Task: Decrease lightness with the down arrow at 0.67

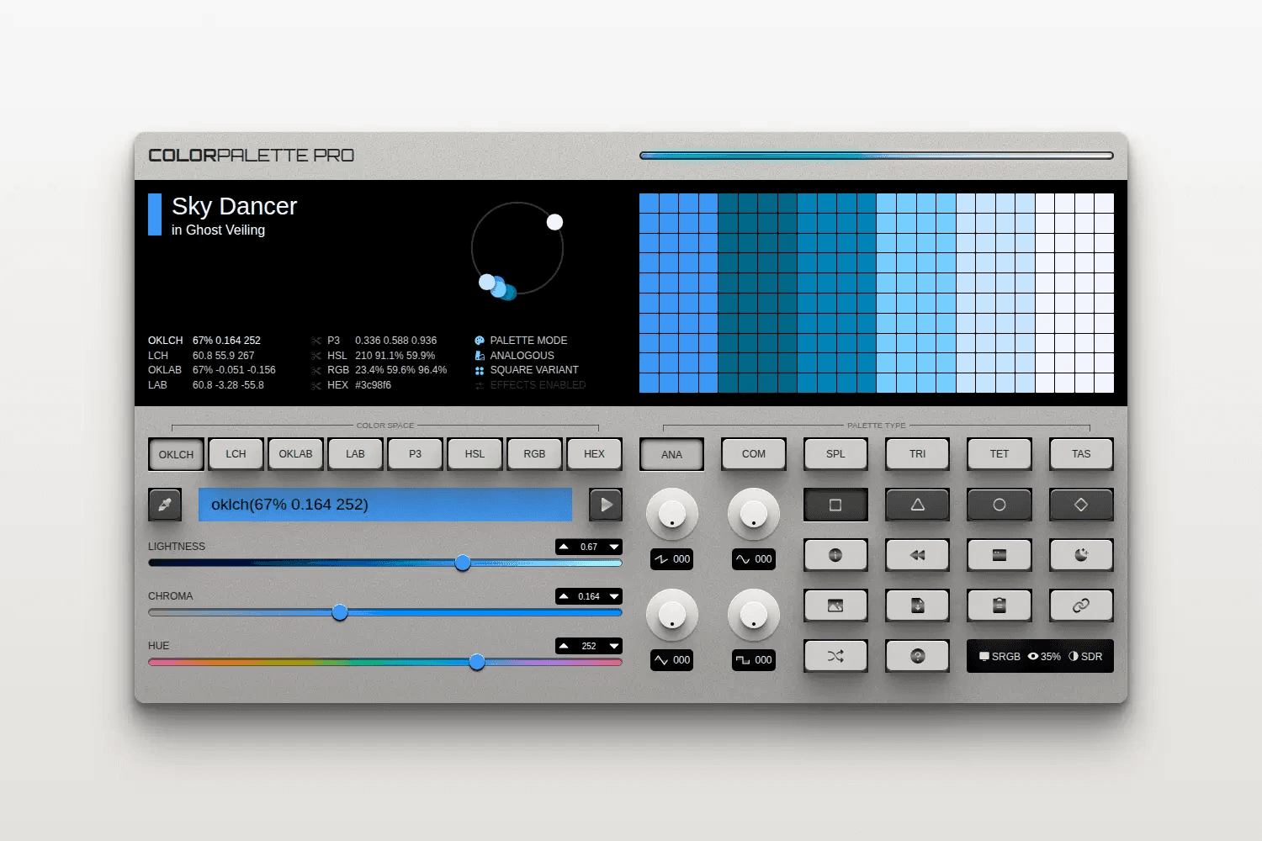Action: click(614, 547)
